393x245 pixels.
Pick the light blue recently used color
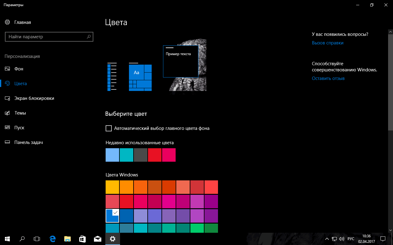[112, 155]
